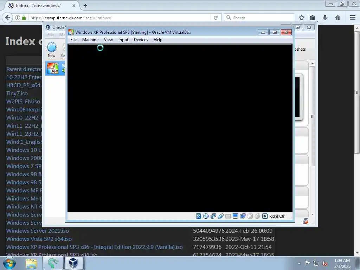Go to Firefox home page icon
360x270 pixels.
tap(338, 18)
